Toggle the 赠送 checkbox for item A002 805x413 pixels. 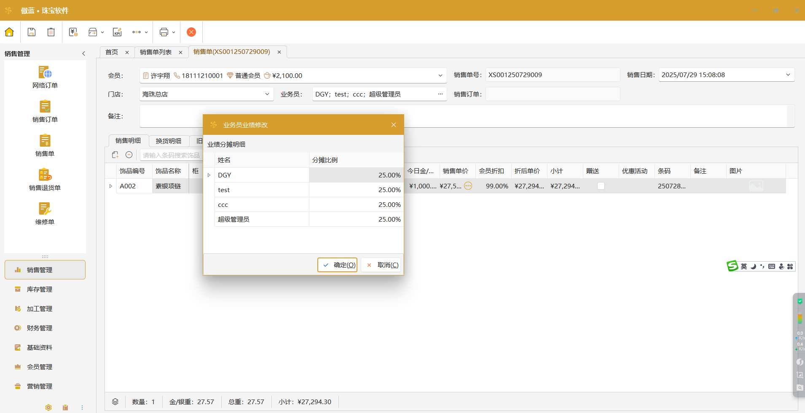tap(601, 186)
